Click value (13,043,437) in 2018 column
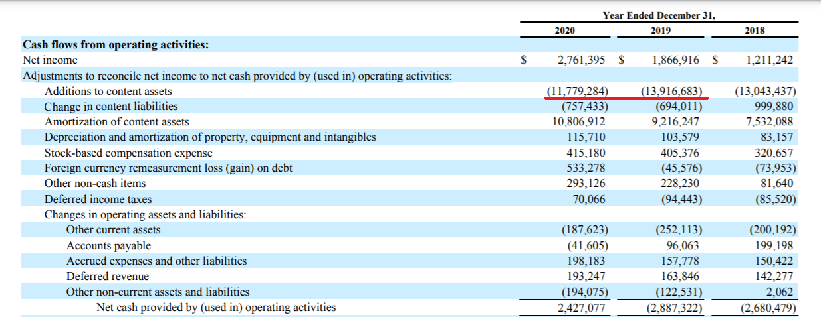Viewport: 821px width, 317px height. tap(766, 92)
